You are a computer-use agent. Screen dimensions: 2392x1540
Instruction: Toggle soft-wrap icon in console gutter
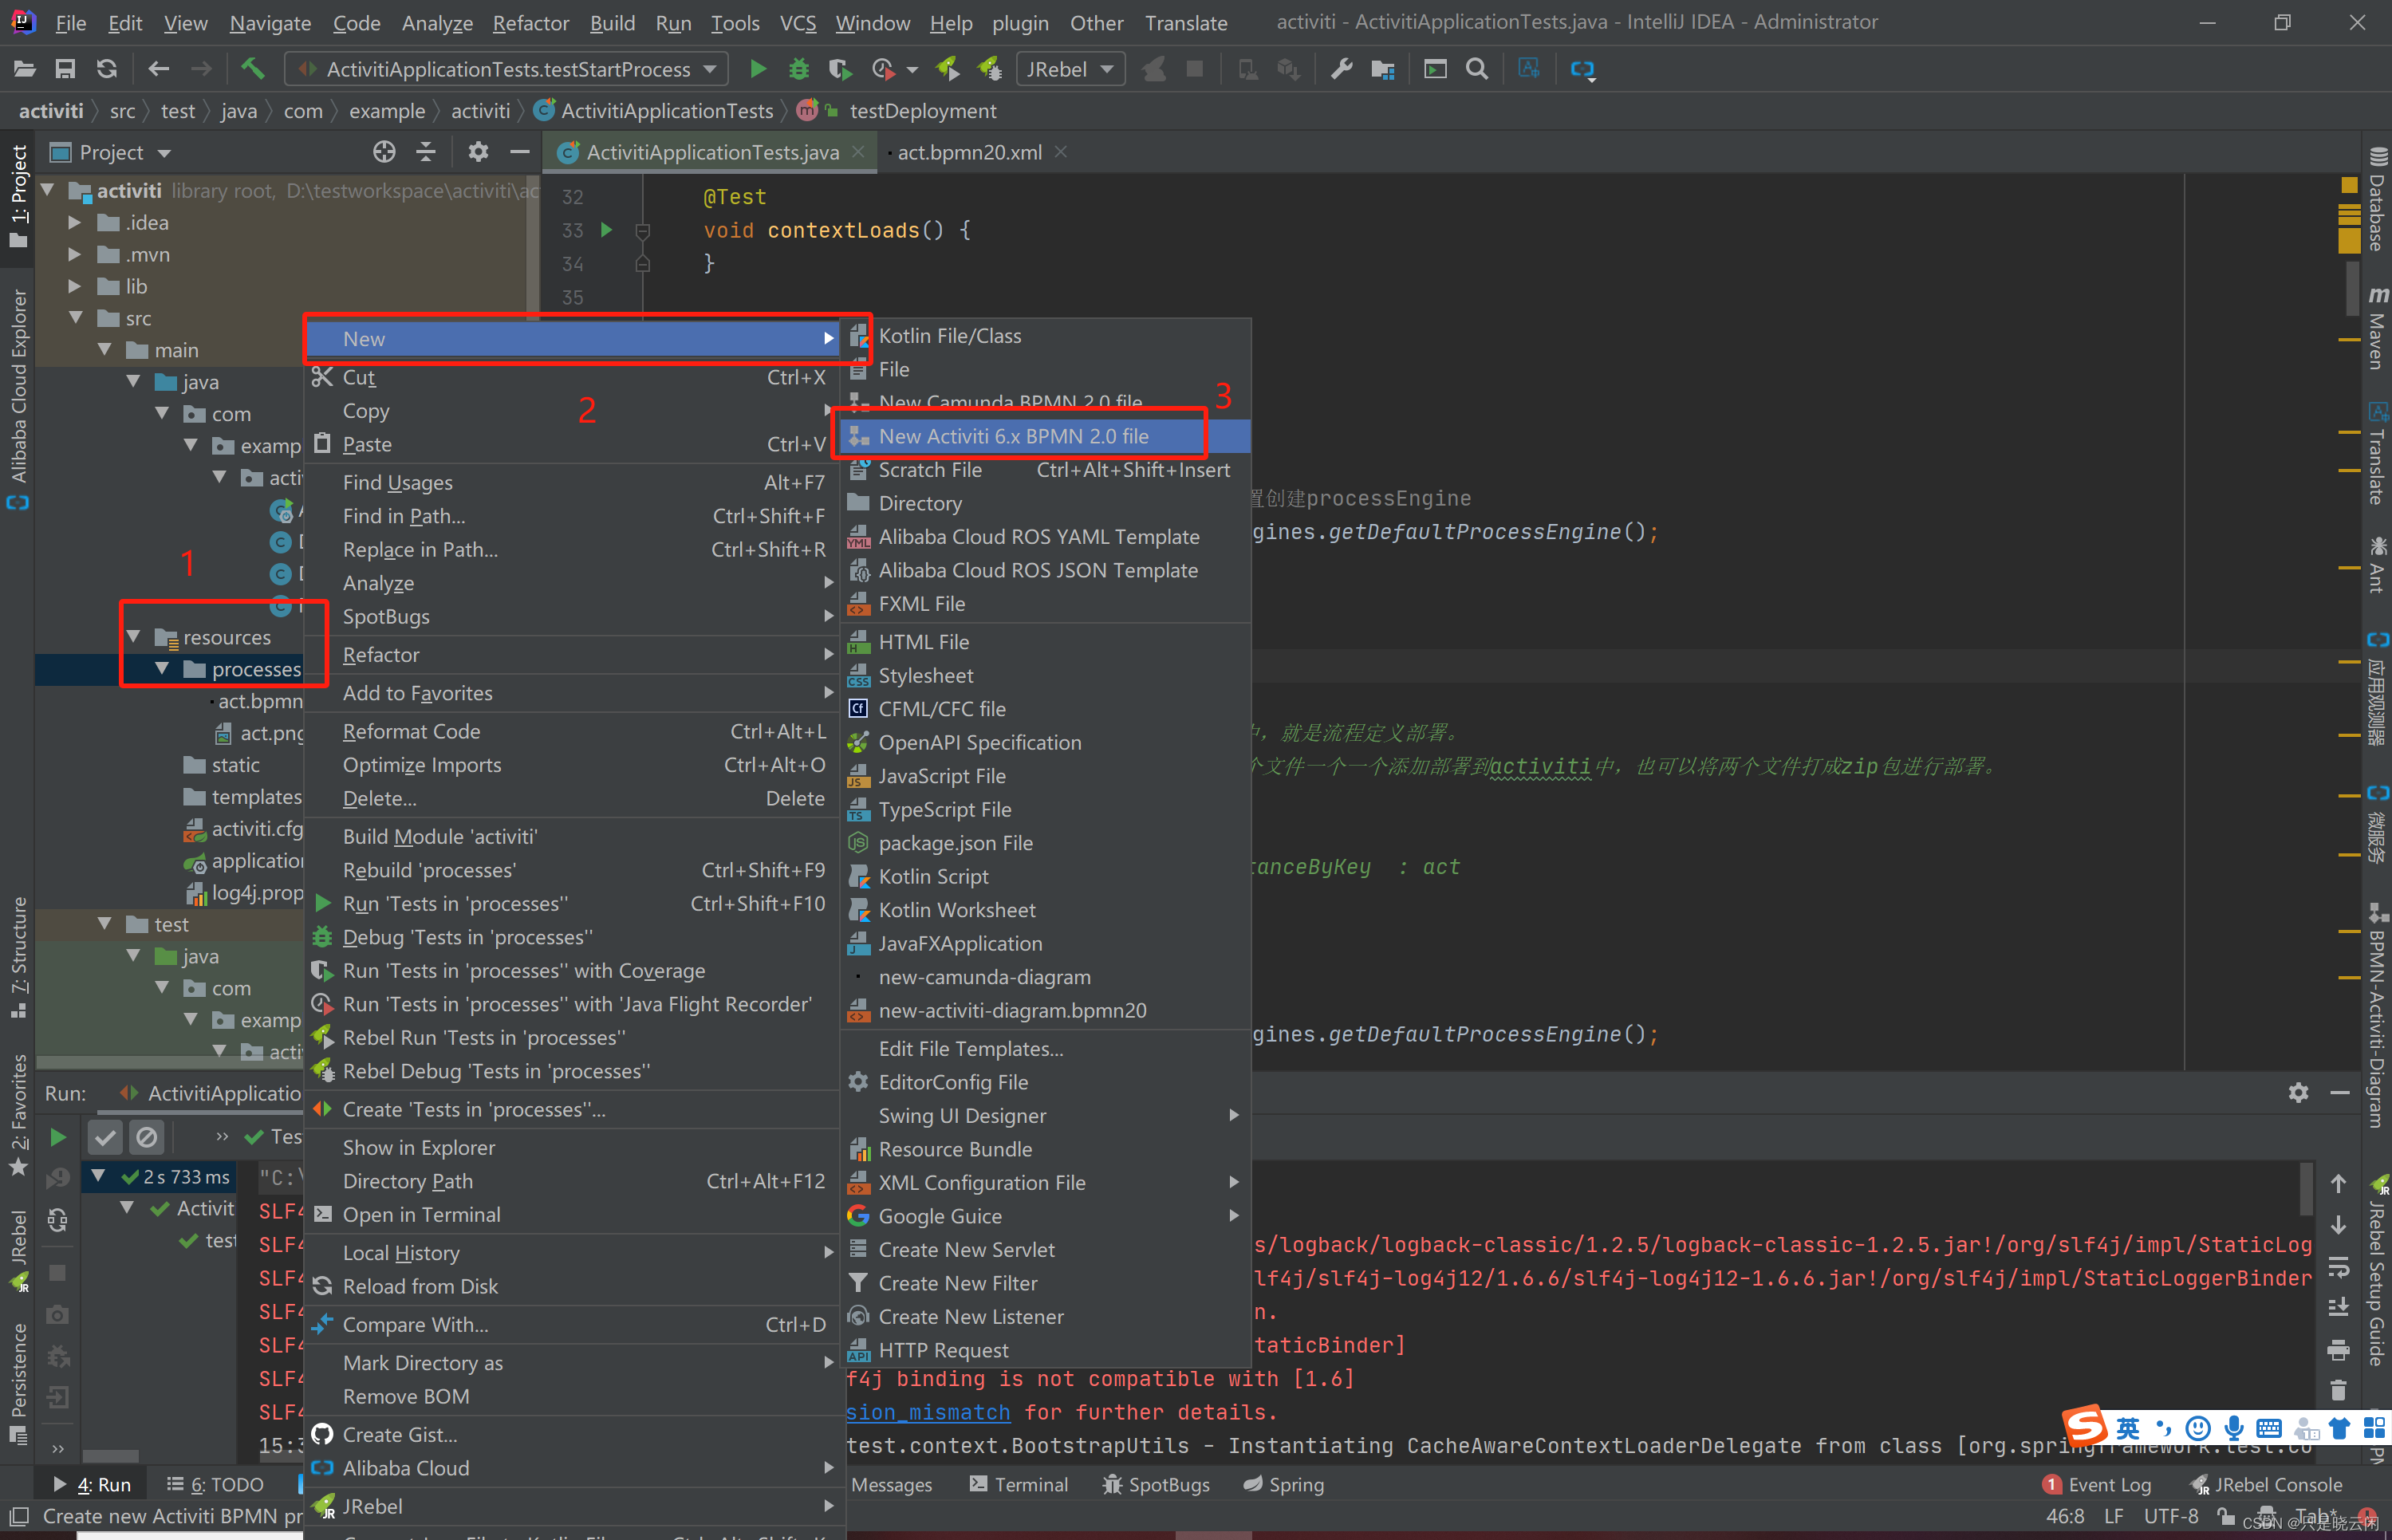click(2338, 1267)
